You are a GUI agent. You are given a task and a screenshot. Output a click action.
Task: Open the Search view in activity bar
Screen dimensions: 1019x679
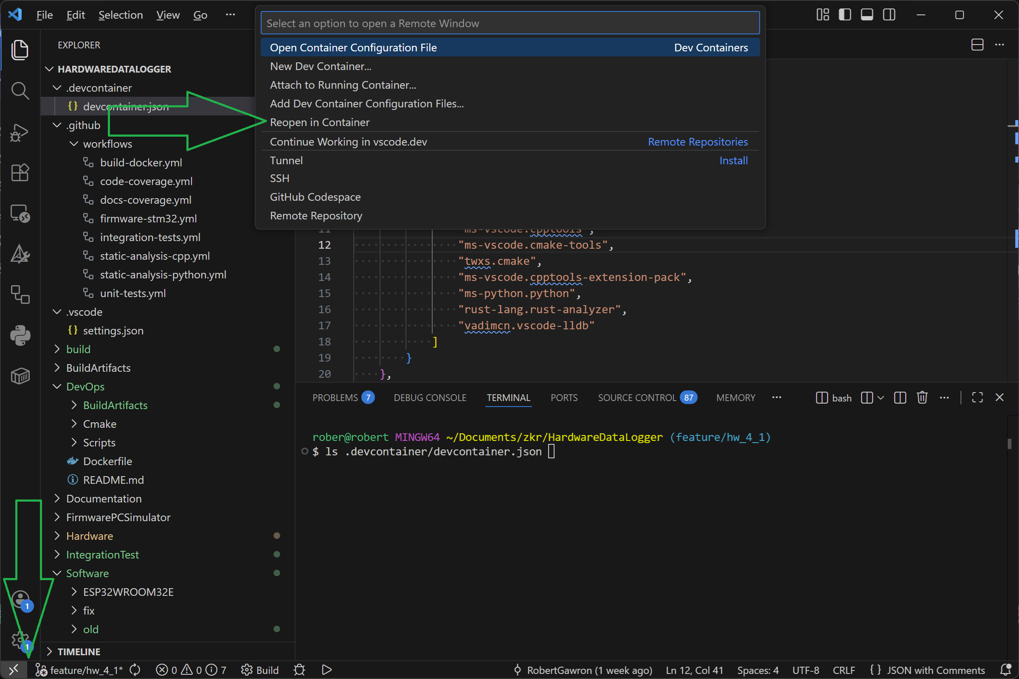tap(20, 91)
